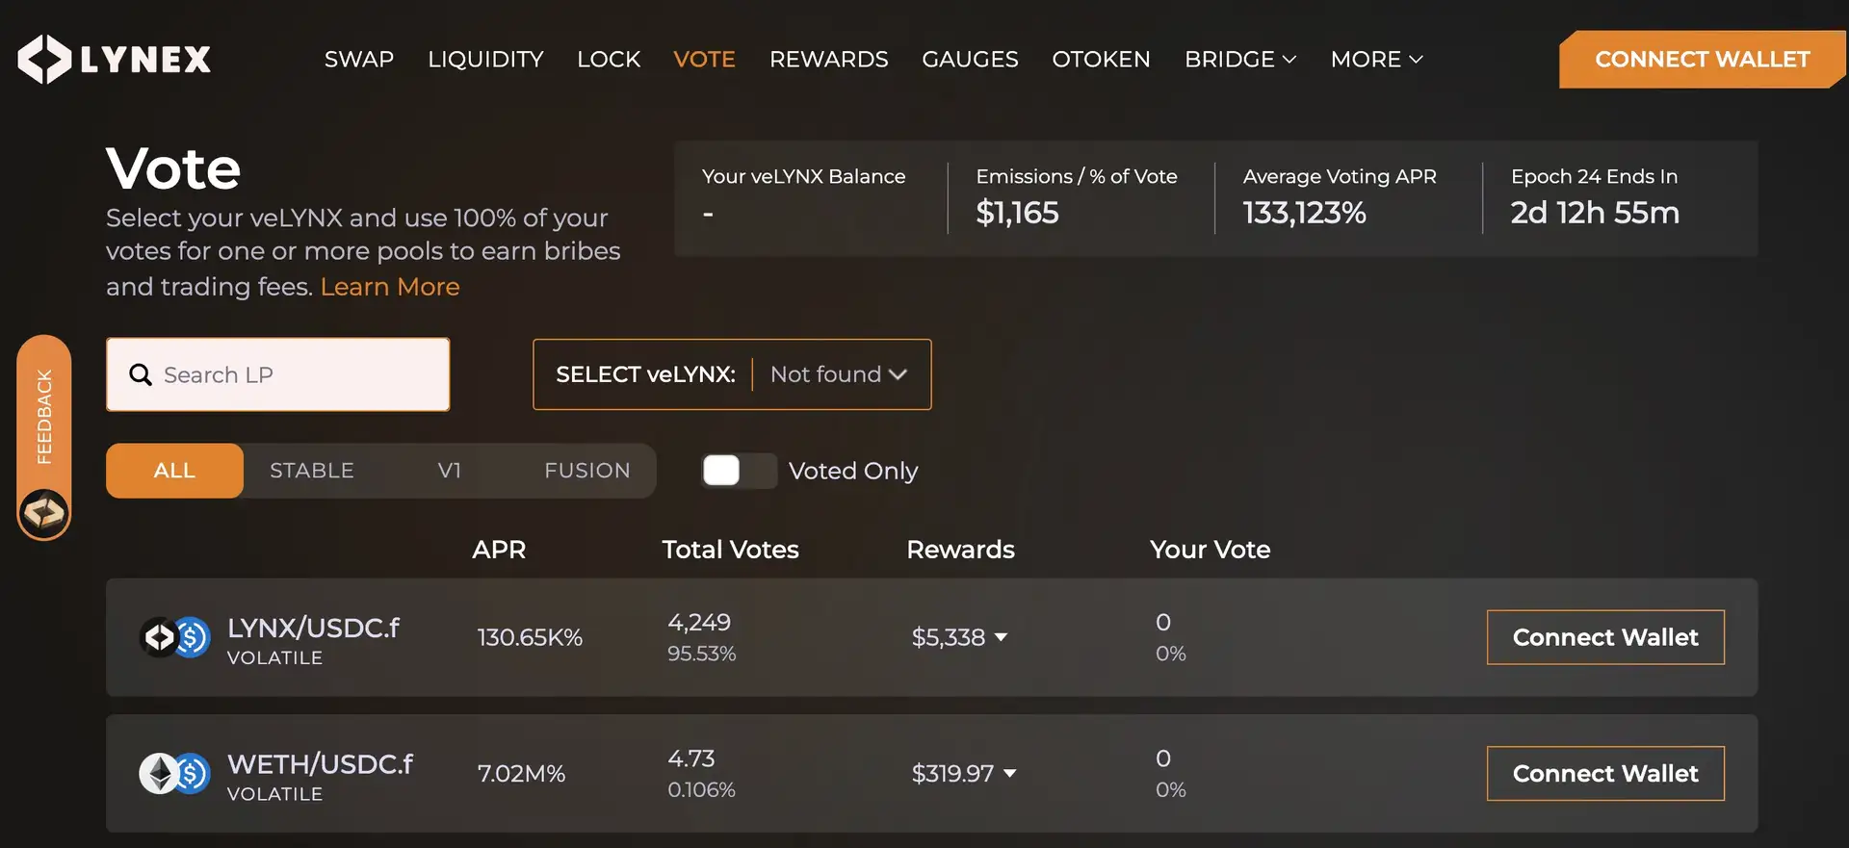
Task: Open the vertical Feedback tab
Action: coord(44,416)
